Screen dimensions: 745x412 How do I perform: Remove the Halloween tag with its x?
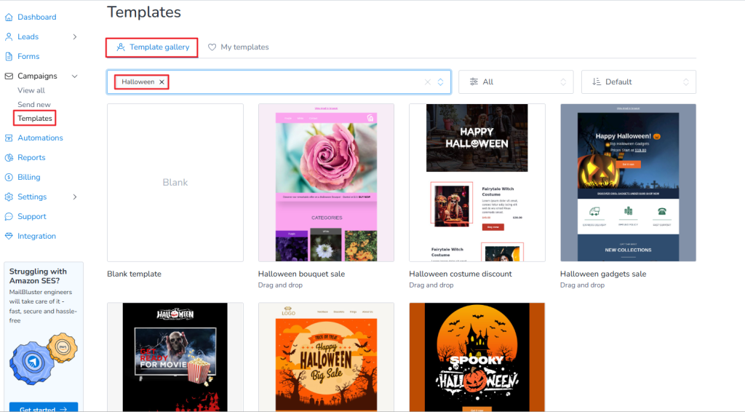[162, 82]
